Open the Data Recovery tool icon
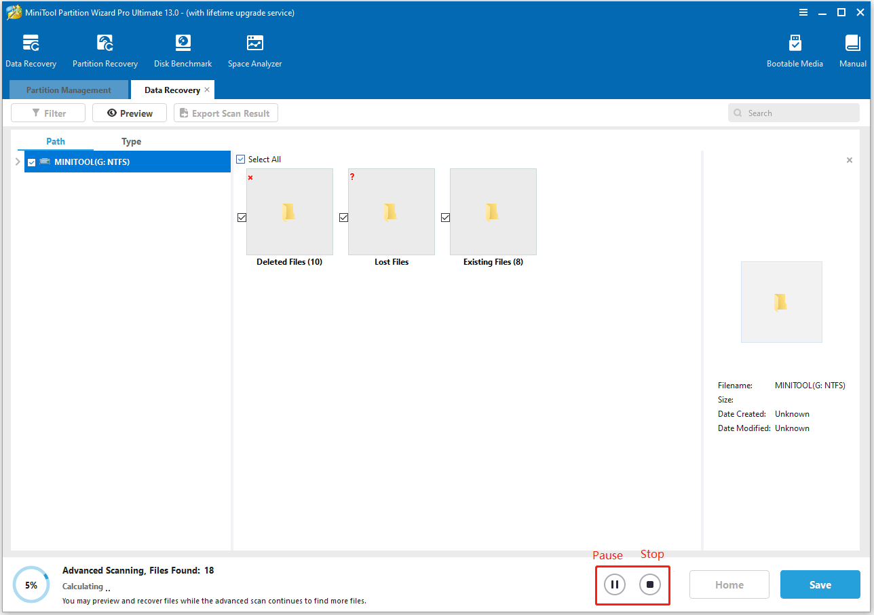Image resolution: width=874 pixels, height=615 pixels. [x=31, y=44]
